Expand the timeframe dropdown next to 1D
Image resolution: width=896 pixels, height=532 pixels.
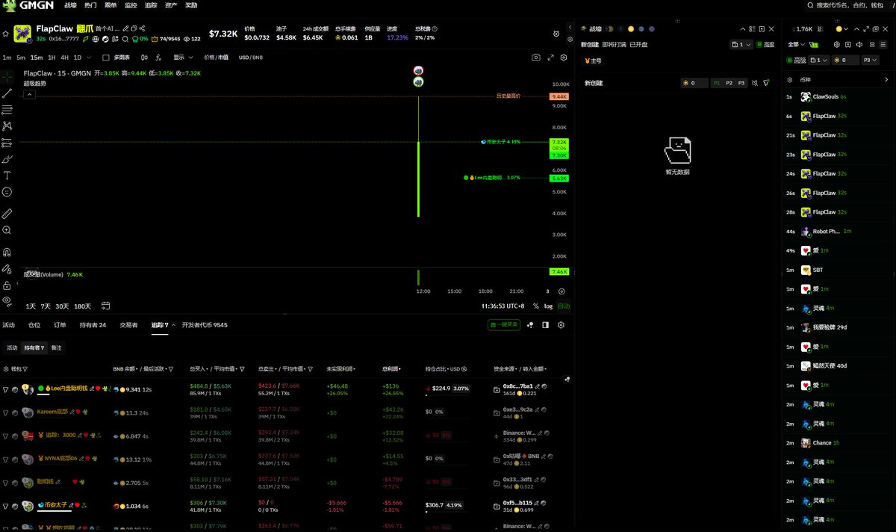click(89, 57)
